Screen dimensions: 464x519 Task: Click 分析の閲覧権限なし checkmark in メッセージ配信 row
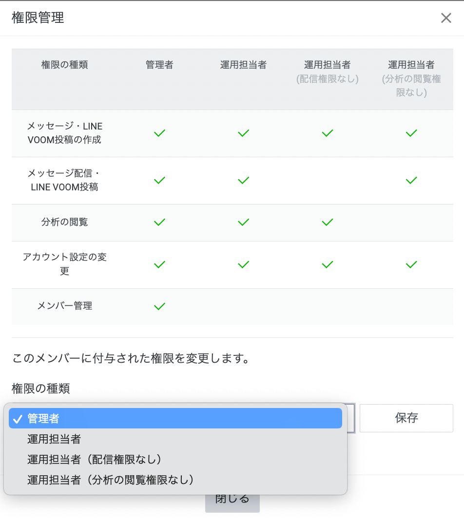(x=411, y=181)
